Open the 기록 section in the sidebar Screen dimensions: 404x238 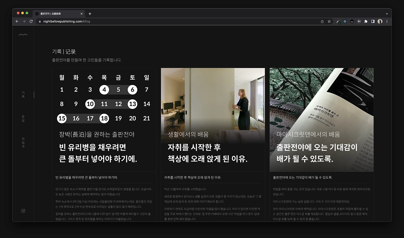[x=23, y=94]
